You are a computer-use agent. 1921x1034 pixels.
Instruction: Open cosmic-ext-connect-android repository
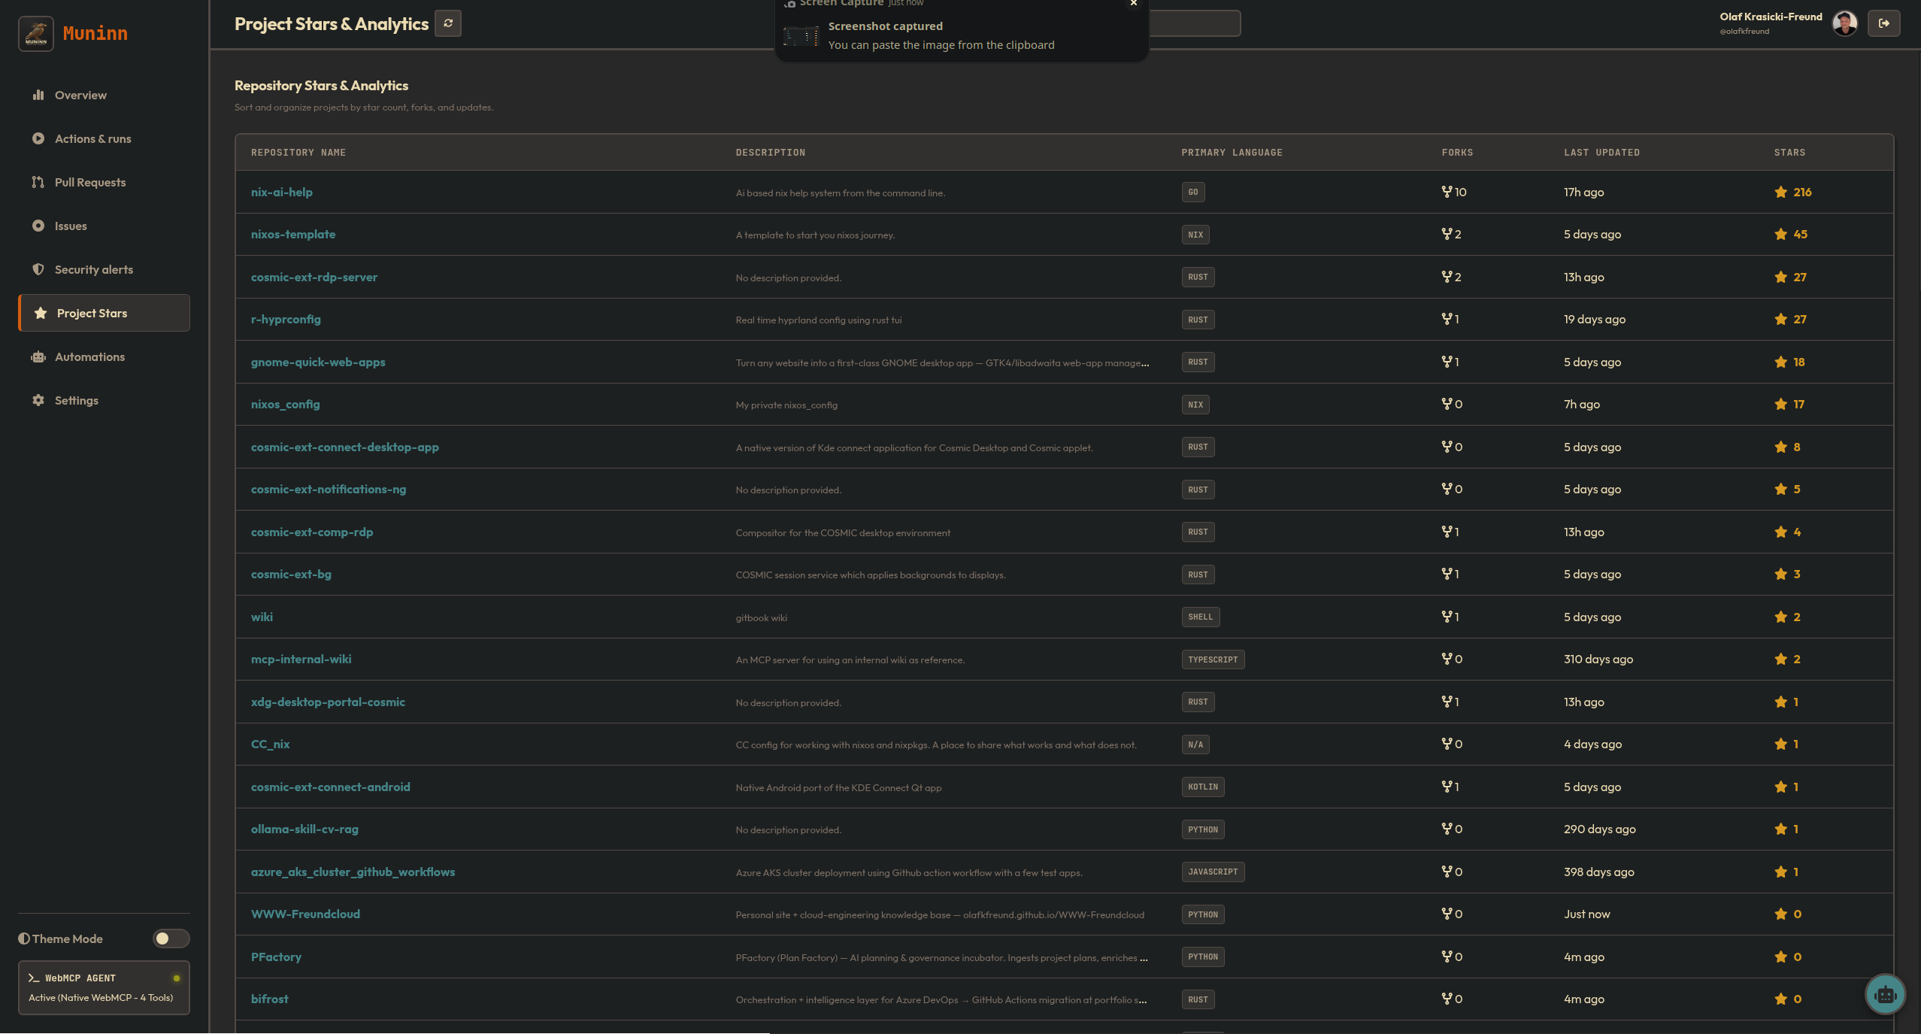(x=331, y=787)
